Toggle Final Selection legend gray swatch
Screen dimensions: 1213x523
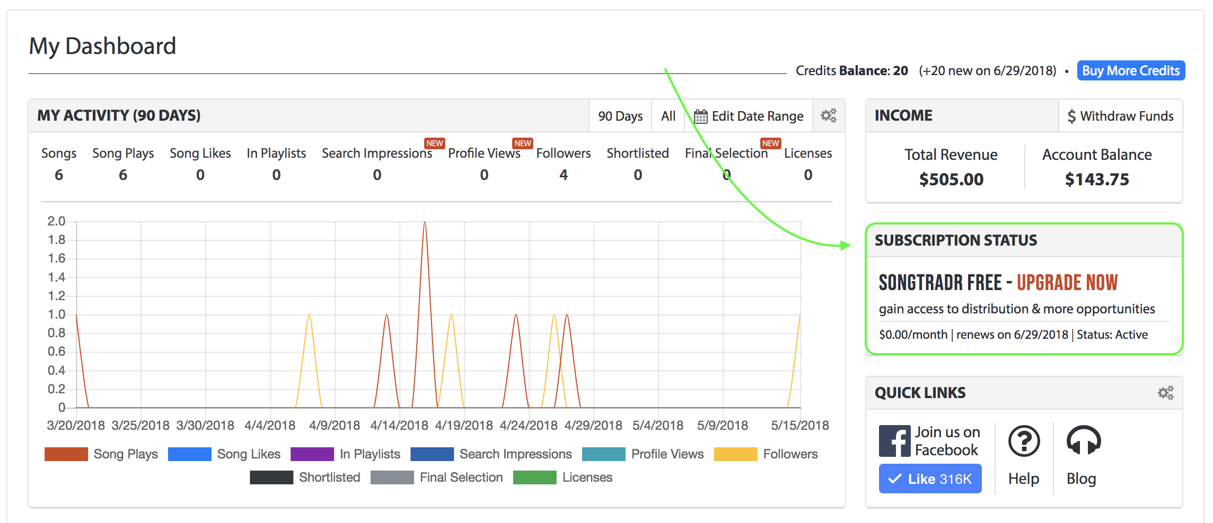392,477
